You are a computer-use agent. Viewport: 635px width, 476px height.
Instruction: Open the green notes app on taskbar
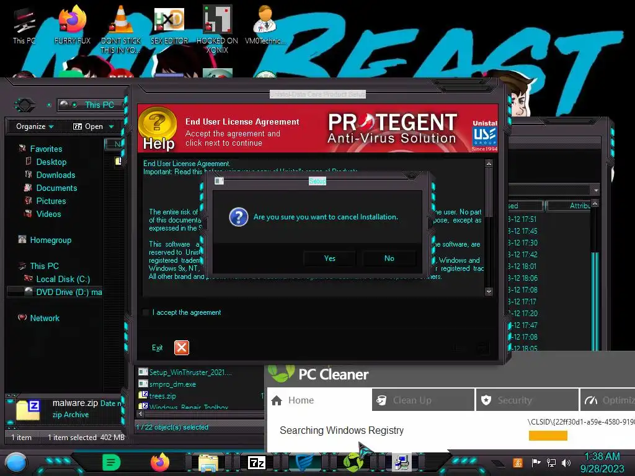point(111,462)
